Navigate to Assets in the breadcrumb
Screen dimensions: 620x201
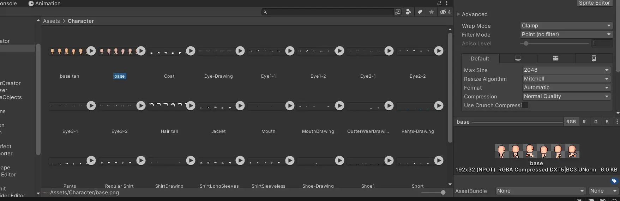click(52, 21)
